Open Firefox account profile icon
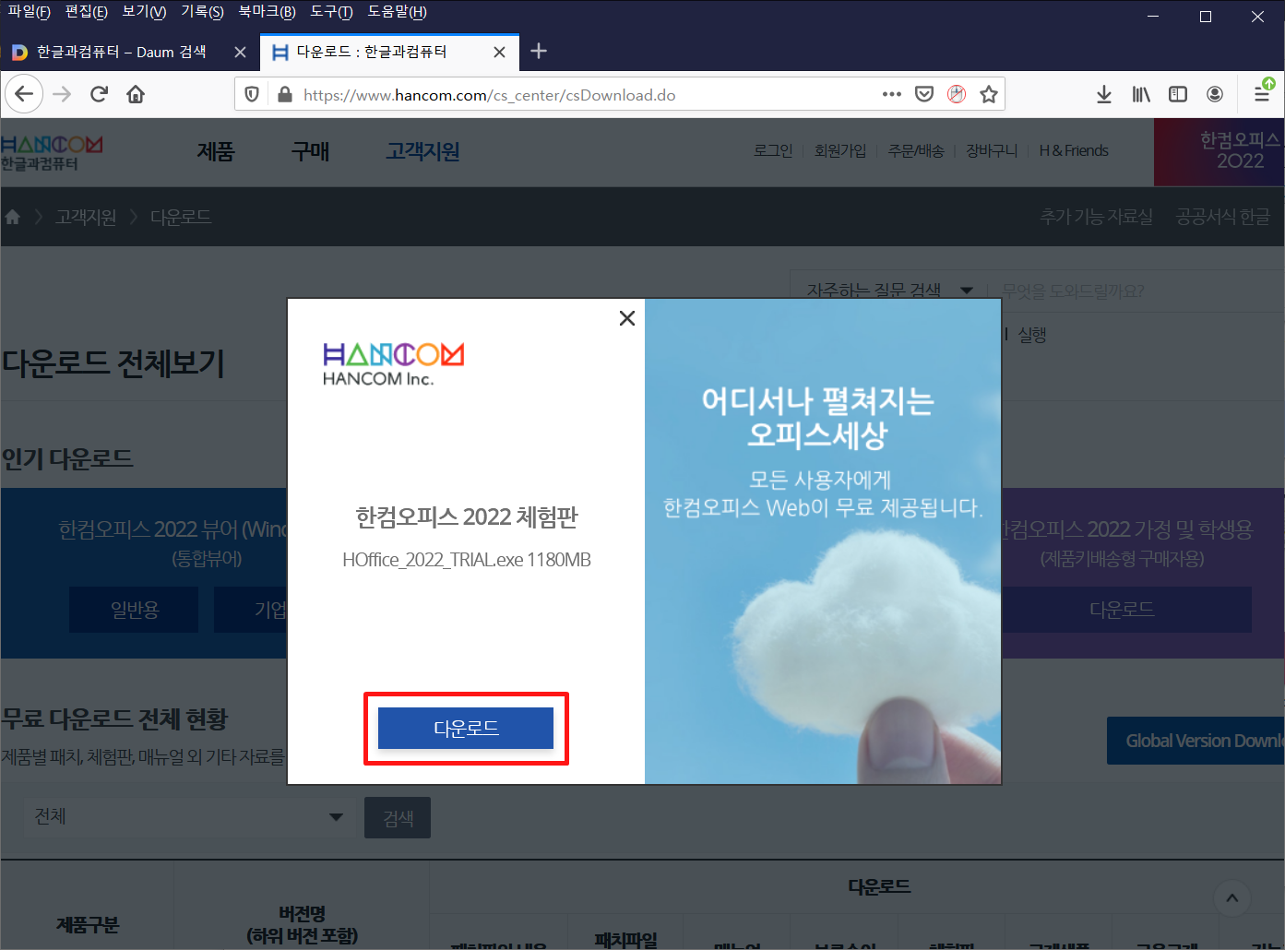Viewport: 1285px width, 950px height. [1215, 94]
